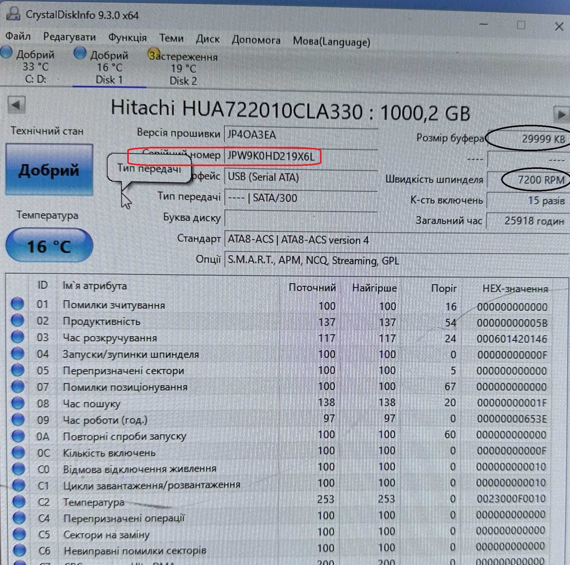Click status icon of attribute 0C Кількість включень
This screenshot has height=565, width=570.
[18, 453]
